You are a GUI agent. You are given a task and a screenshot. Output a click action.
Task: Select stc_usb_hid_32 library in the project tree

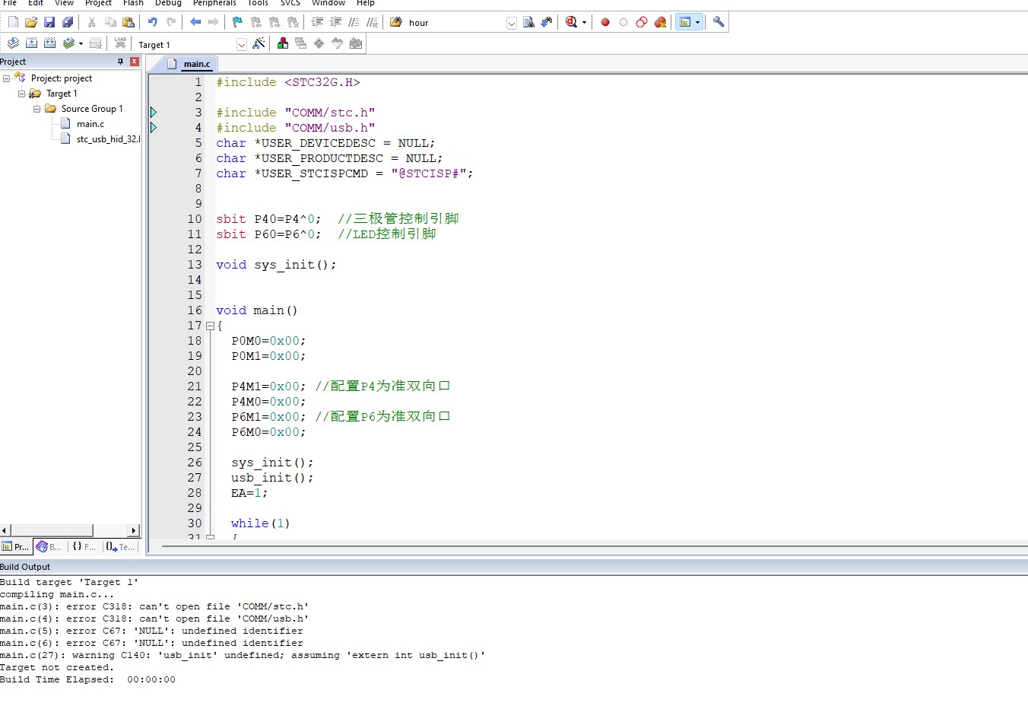pos(107,139)
